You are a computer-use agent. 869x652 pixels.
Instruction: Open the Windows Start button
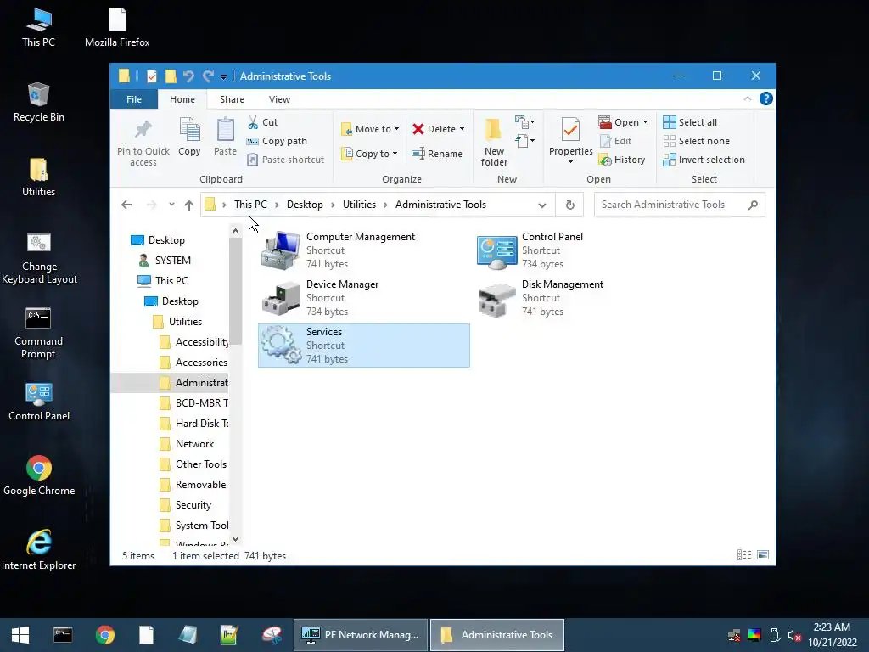(x=20, y=635)
